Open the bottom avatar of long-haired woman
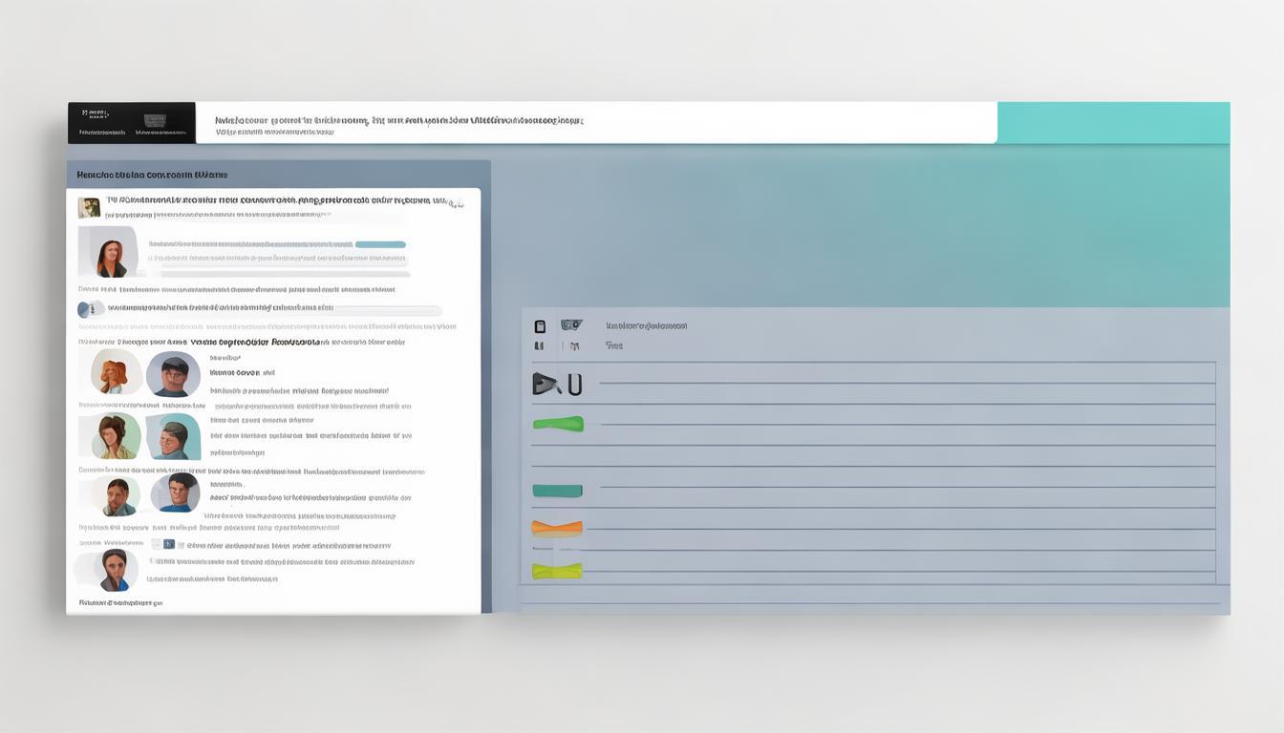1284x733 pixels. tap(114, 569)
